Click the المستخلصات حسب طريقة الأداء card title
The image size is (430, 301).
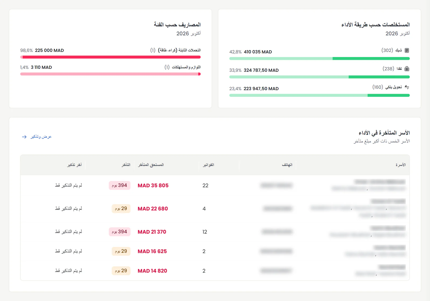[375, 24]
